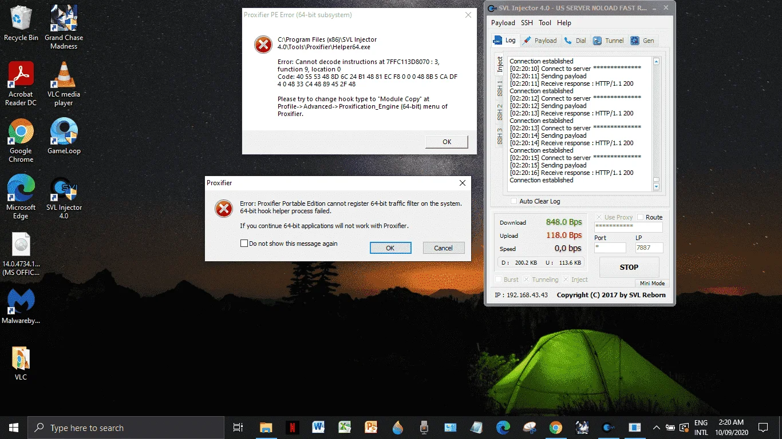The width and height of the screenshot is (782, 439).
Task: Click OK in the Proxifier dialog
Action: [390, 248]
